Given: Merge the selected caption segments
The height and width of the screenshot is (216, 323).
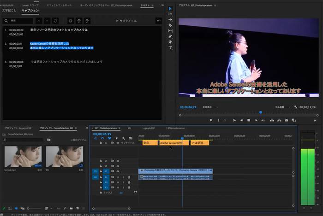Looking at the screenshot, I should (x=87, y=21).
